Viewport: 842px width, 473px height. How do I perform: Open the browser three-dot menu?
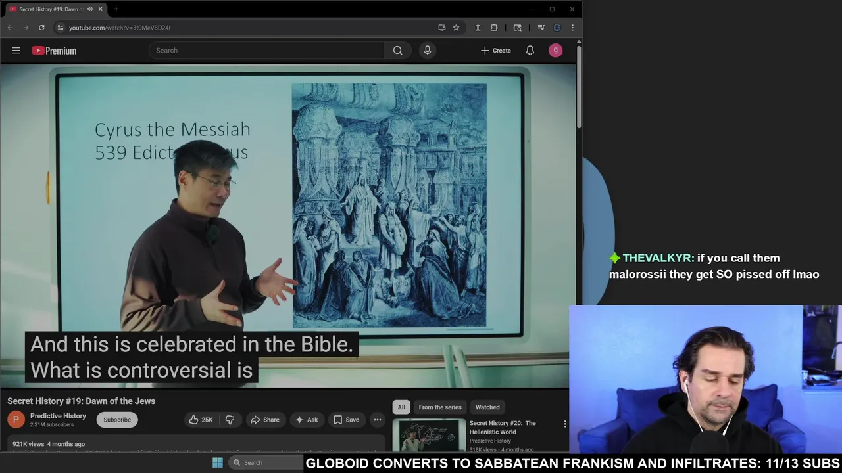572,28
